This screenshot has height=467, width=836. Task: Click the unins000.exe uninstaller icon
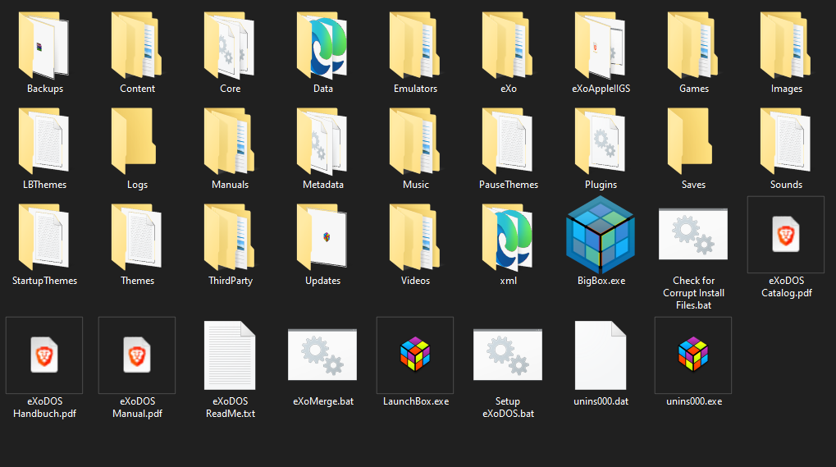[693, 355]
